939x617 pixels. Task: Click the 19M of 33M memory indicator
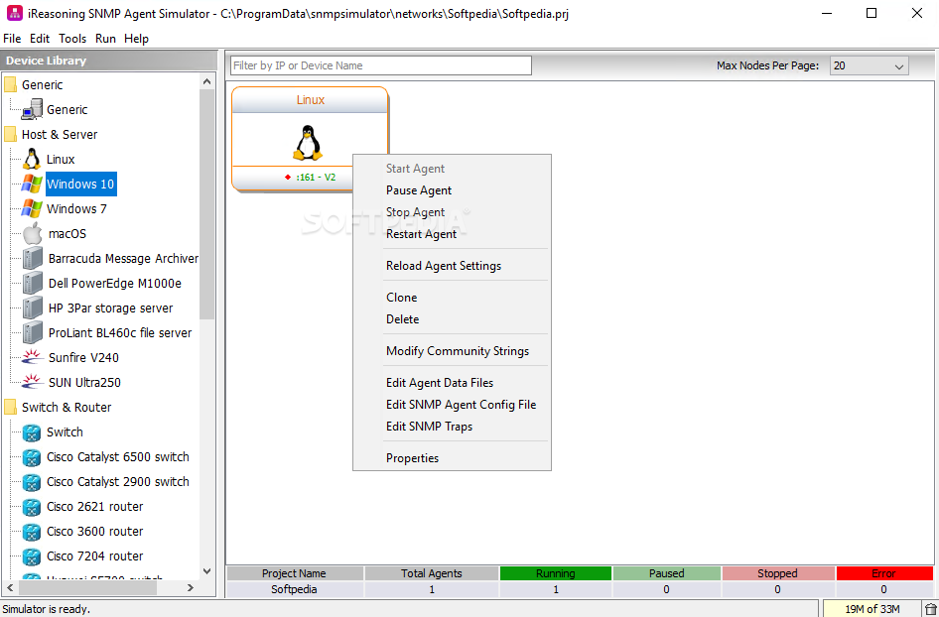coord(872,609)
